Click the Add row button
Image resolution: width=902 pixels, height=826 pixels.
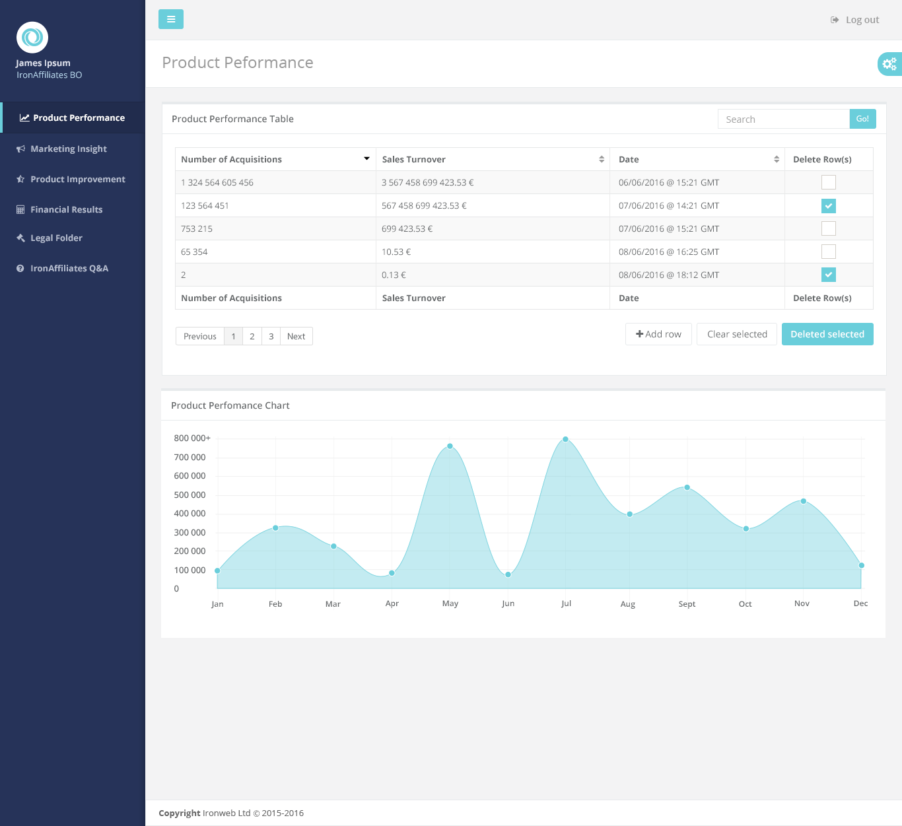(658, 334)
